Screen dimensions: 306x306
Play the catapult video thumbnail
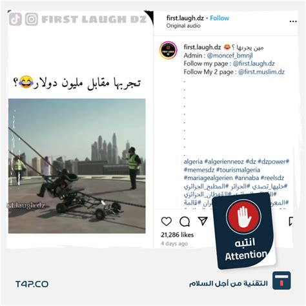pos(77,166)
